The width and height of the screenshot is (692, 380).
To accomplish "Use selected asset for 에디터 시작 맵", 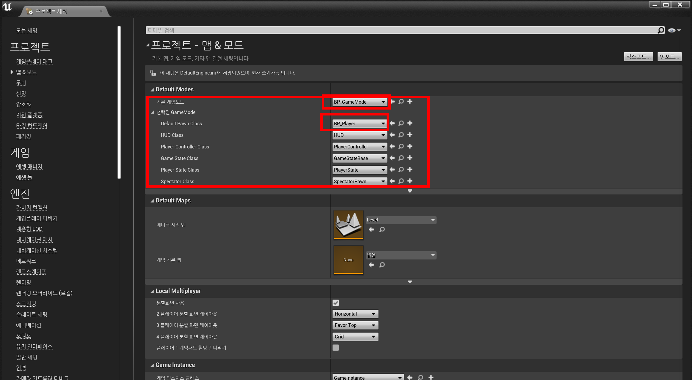I will click(371, 229).
